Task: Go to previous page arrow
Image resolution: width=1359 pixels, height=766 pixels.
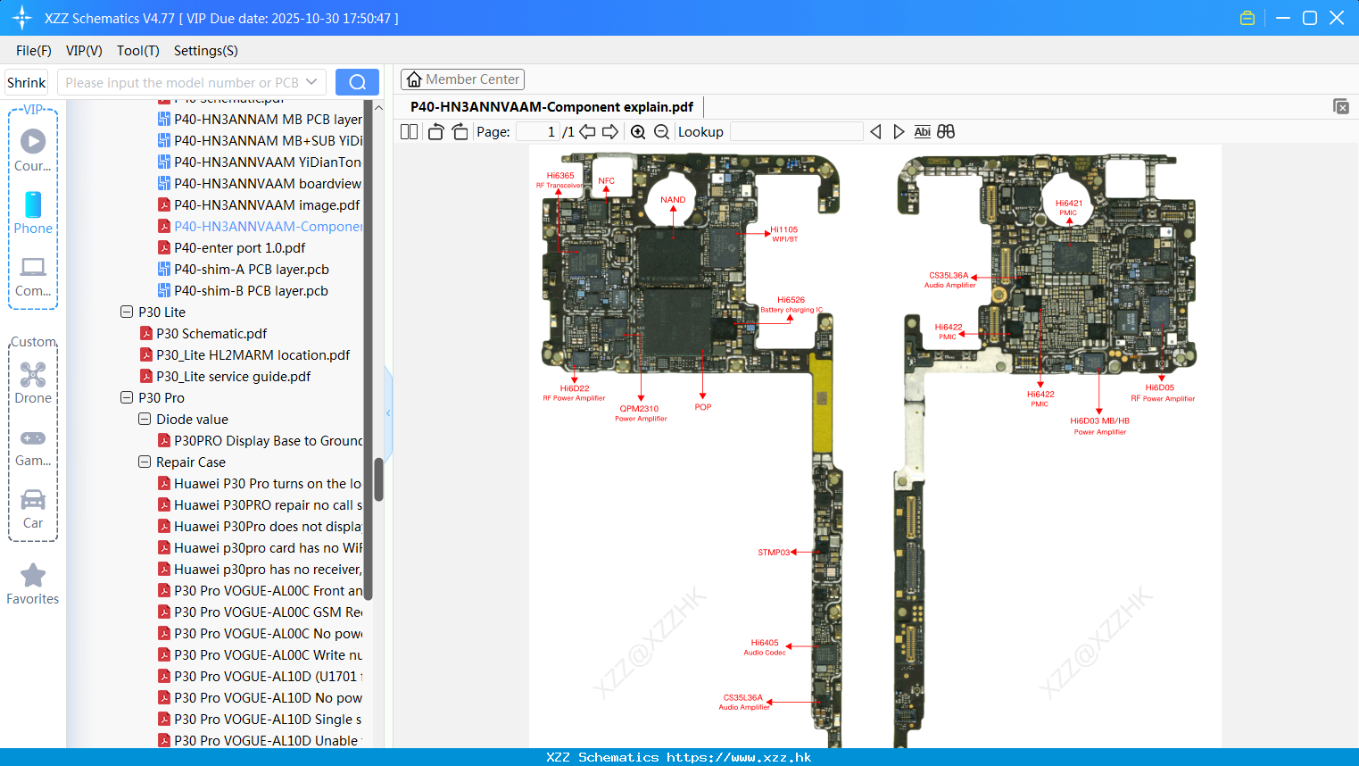Action: 587,131
